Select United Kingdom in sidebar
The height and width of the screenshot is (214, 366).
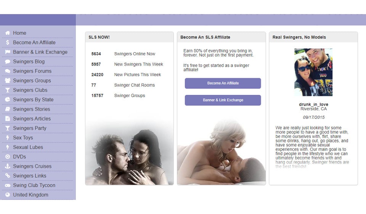pos(30,195)
